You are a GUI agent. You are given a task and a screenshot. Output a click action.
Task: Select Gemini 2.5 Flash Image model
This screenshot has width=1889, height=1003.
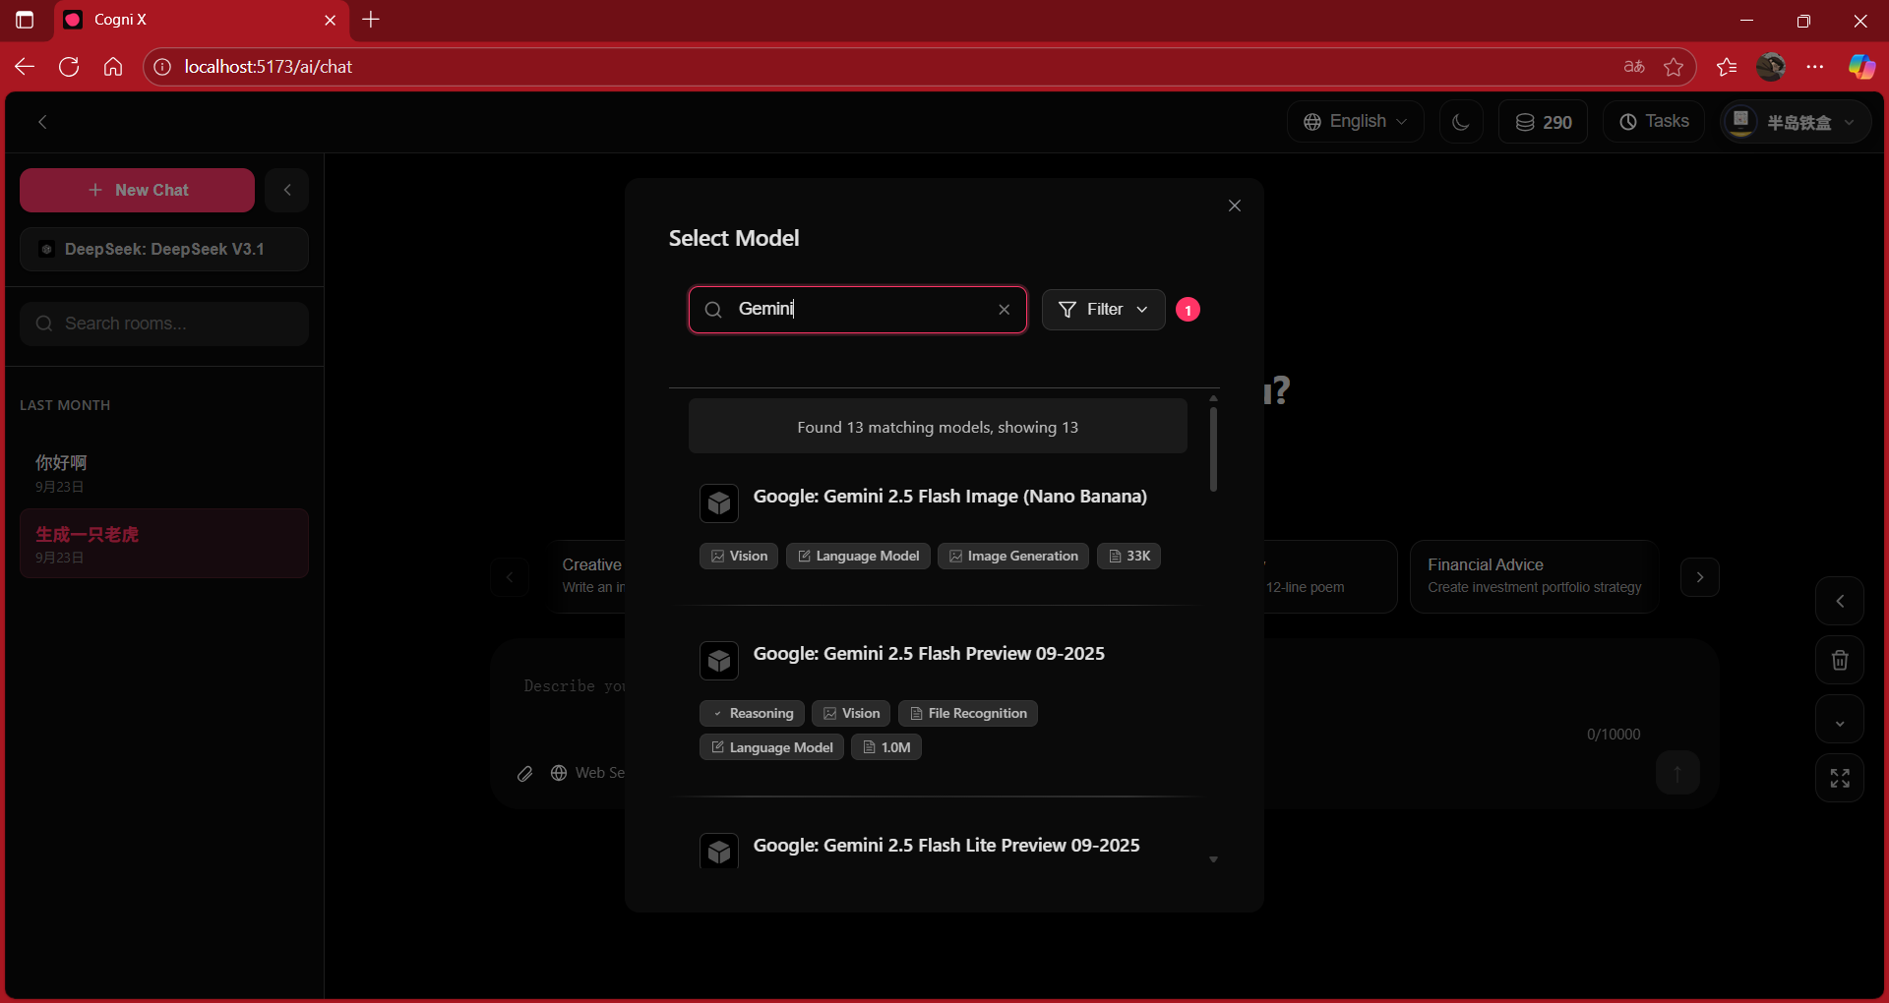point(949,497)
